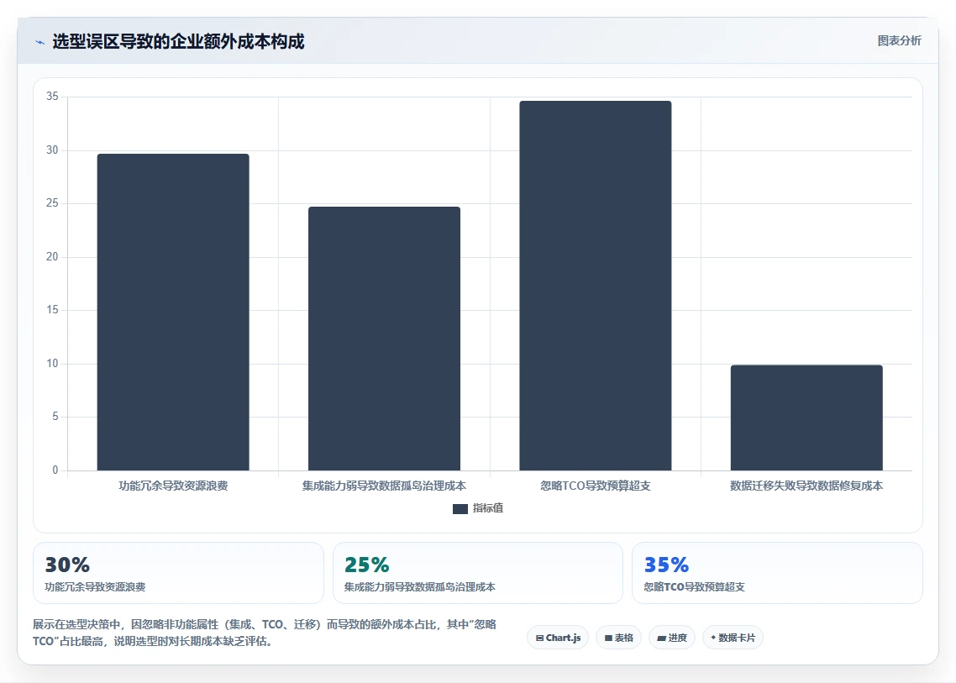Click the description paragraph starting with 展示在选型决策中

coord(265,633)
